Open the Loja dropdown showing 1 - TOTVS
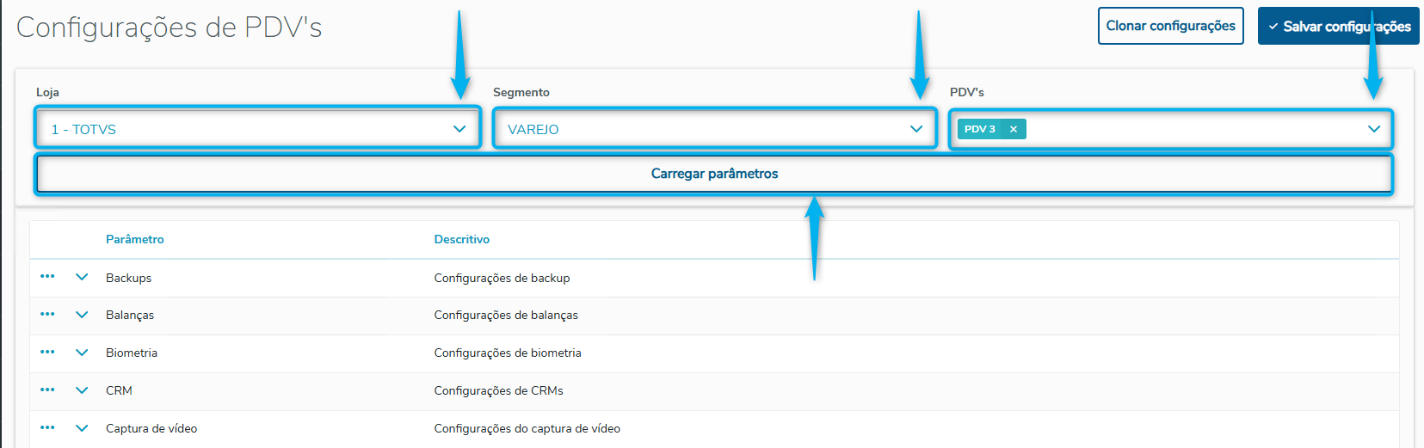 click(x=258, y=129)
